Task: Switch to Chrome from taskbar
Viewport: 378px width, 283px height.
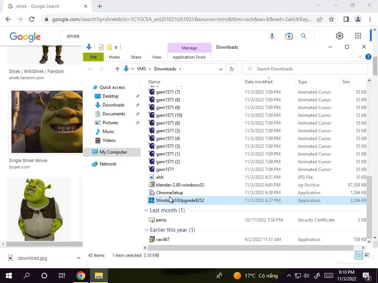Action: tap(81, 276)
